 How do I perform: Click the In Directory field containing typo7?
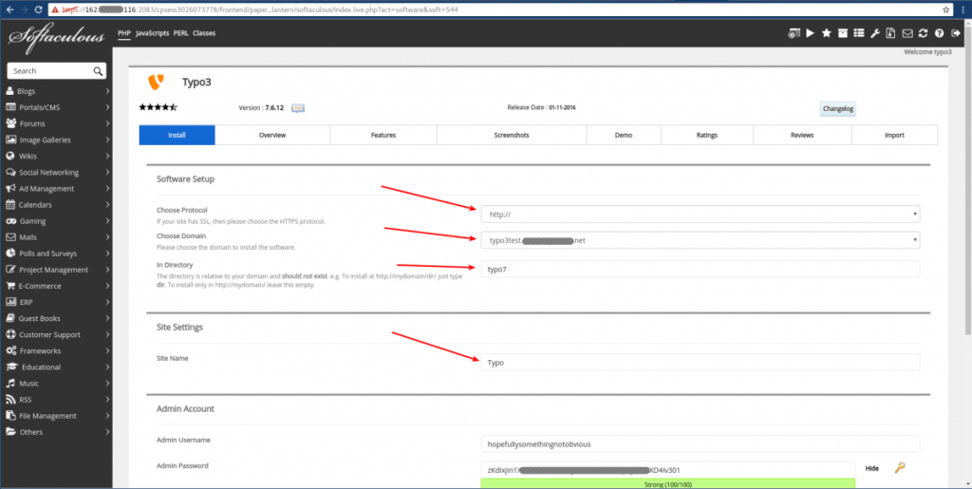click(x=701, y=269)
